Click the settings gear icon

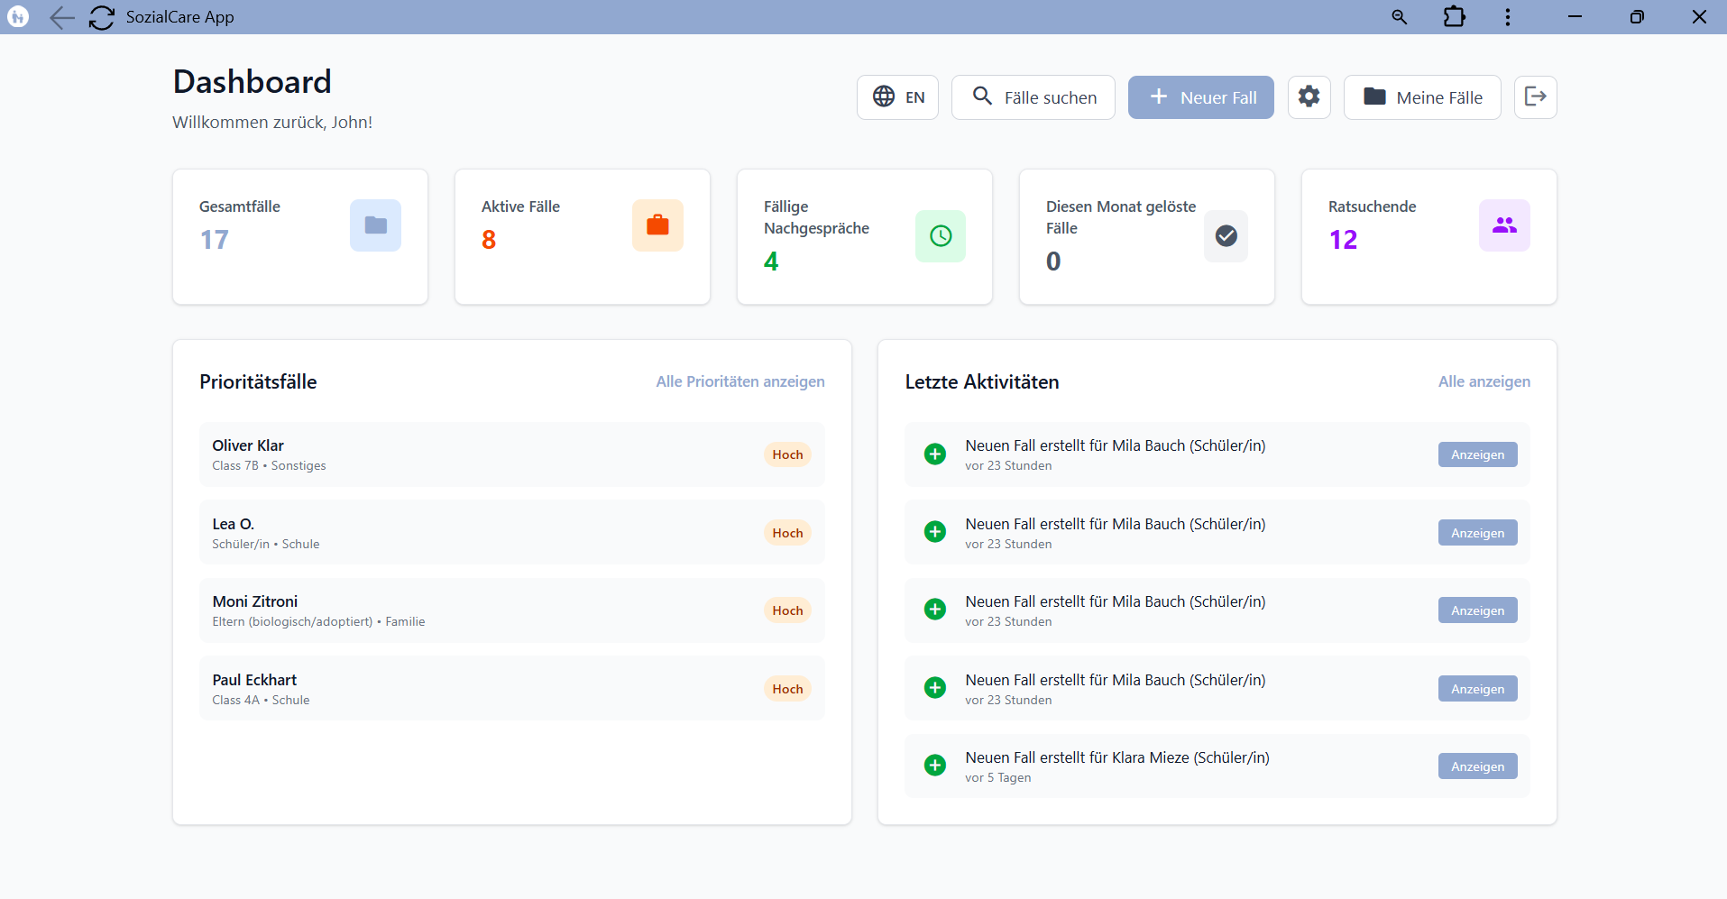click(x=1309, y=96)
